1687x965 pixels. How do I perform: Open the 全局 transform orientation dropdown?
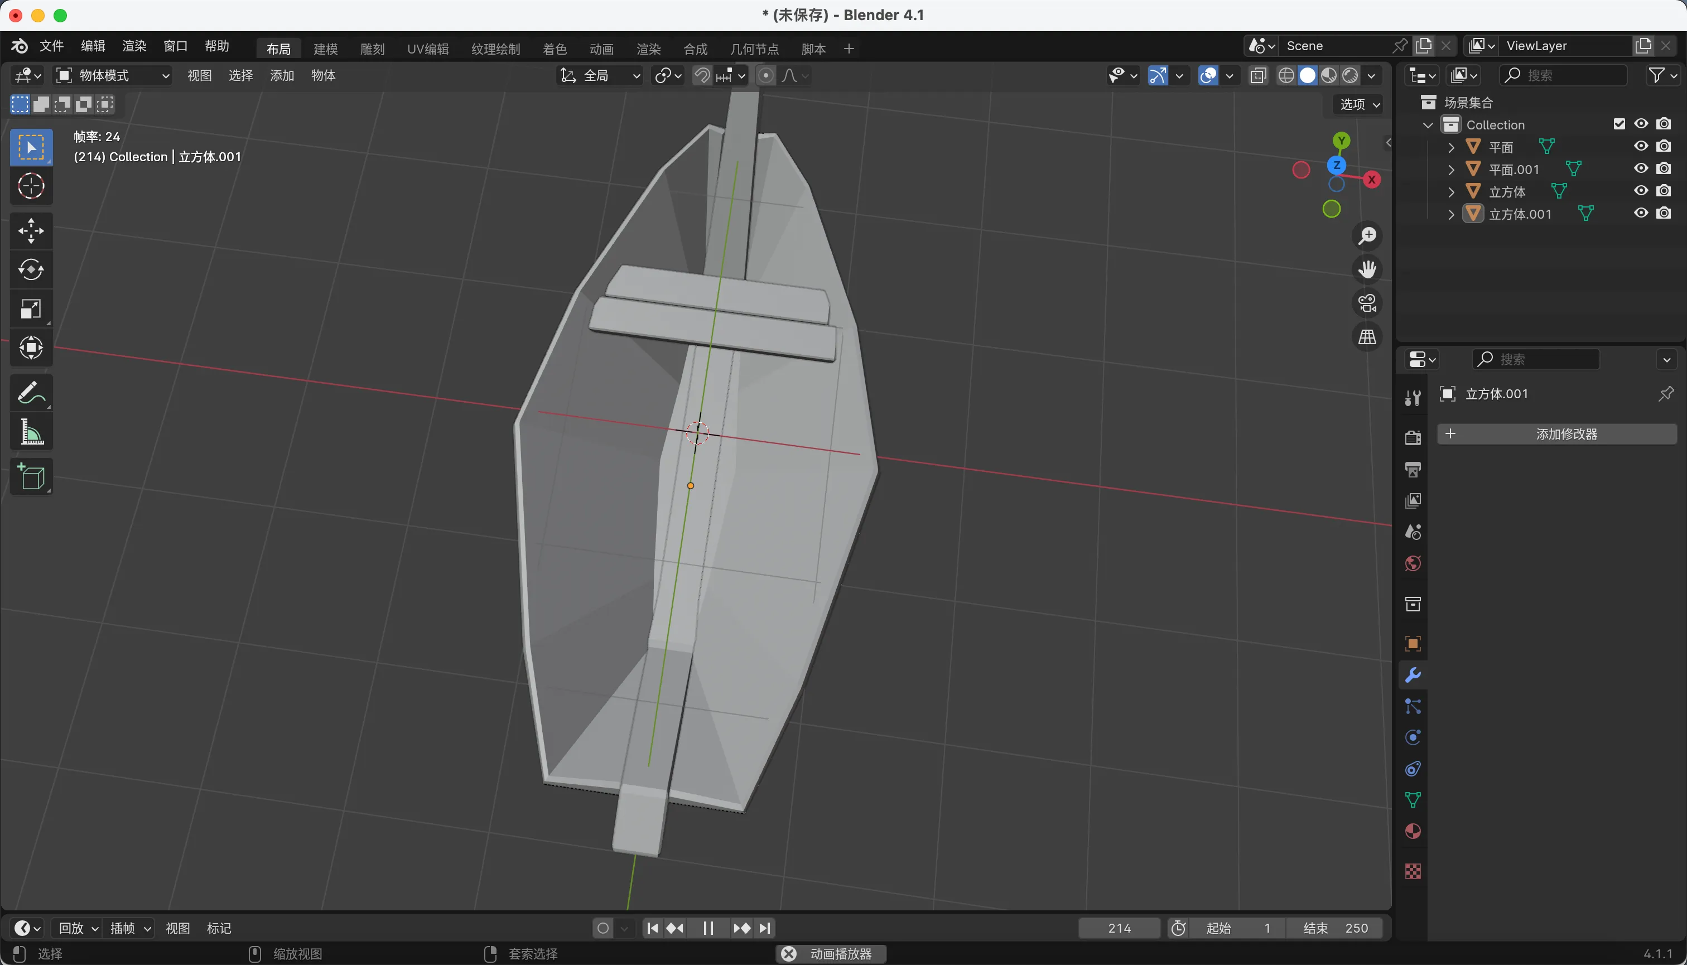point(600,75)
